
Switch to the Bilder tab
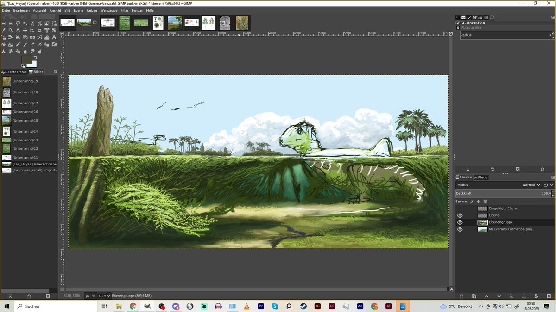36,72
